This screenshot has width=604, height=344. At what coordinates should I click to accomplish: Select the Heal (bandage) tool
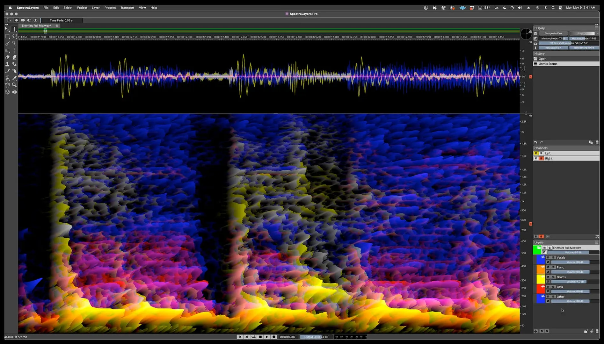[14, 64]
